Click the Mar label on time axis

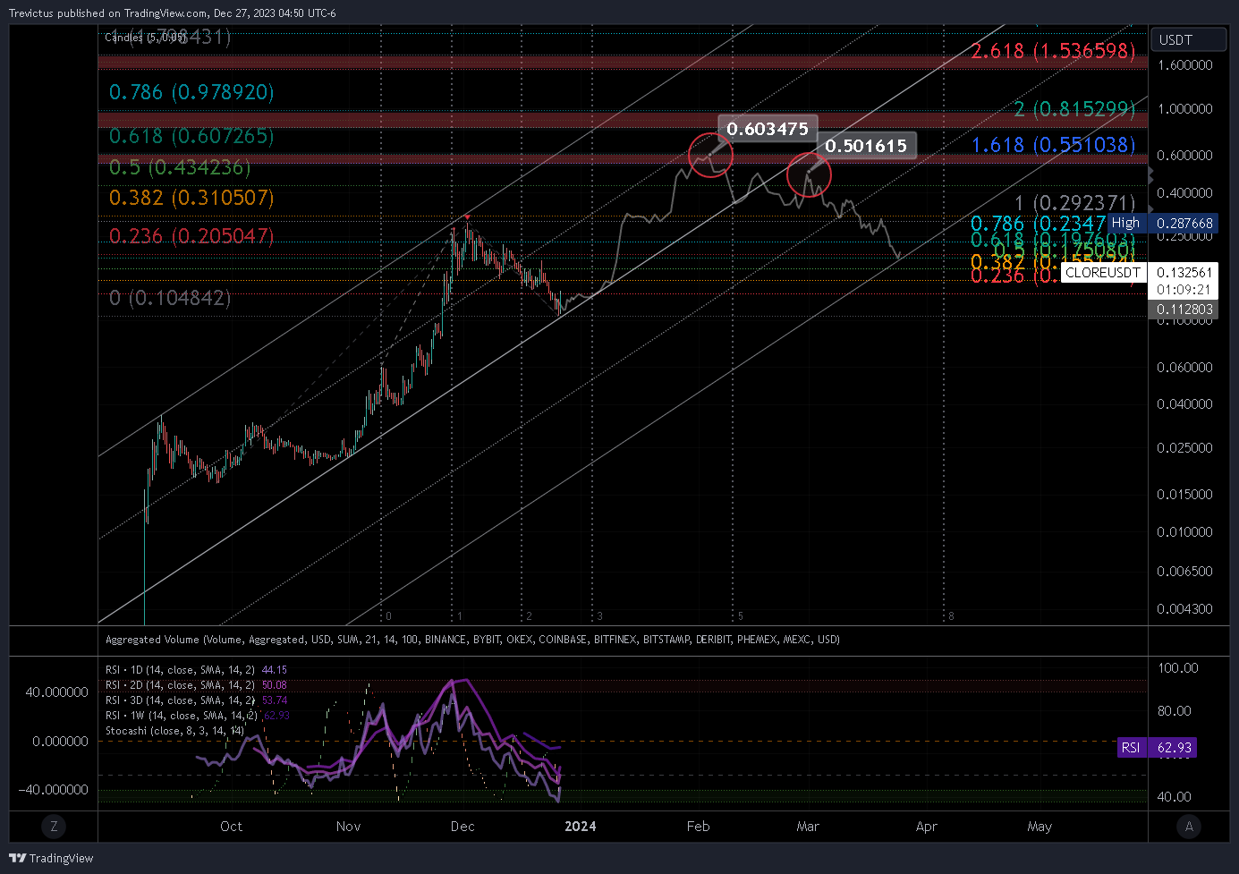pyautogui.click(x=808, y=827)
